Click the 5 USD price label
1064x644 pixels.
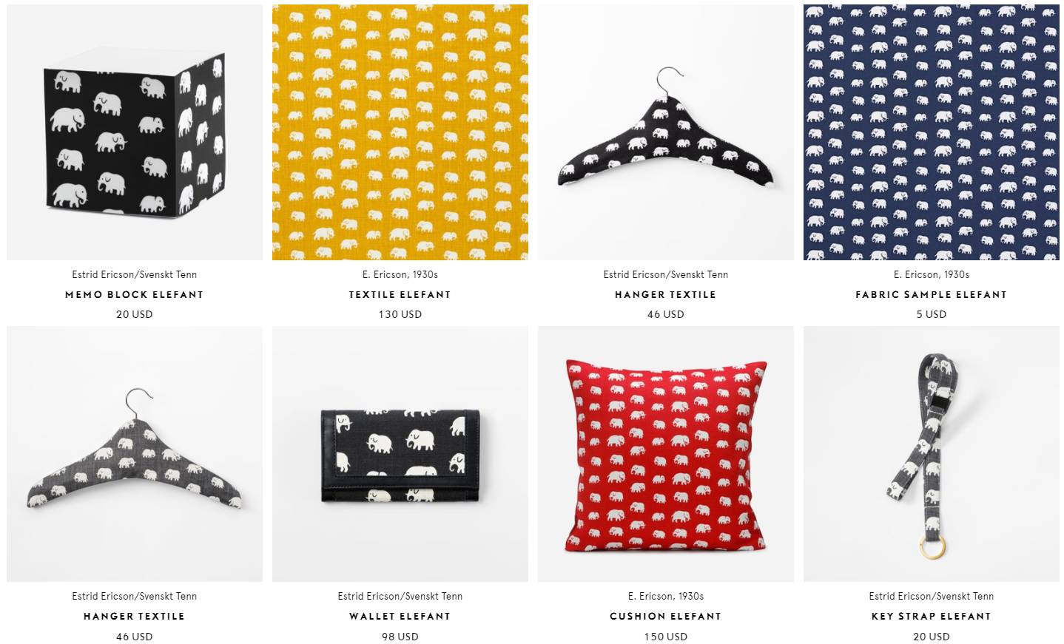coord(932,314)
